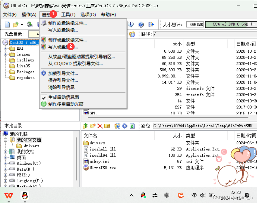Select the CentOS 7 x86 disc root node
This screenshot has height=203, width=257.
(24, 43)
